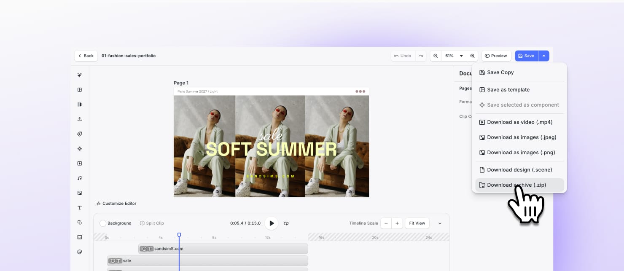The image size is (624, 271).
Task: Toggle loop playback icon
Action: pos(286,223)
